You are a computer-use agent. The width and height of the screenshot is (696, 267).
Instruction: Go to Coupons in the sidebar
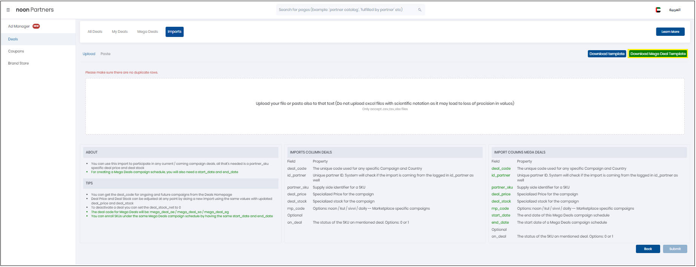[16, 51]
